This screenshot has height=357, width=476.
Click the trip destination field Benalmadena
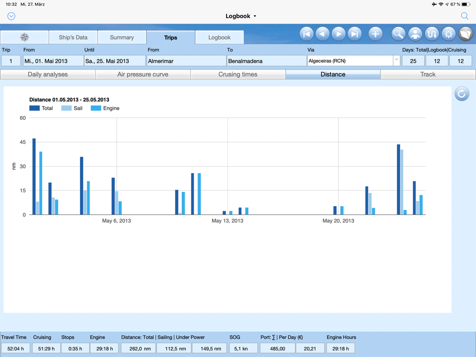click(x=267, y=61)
